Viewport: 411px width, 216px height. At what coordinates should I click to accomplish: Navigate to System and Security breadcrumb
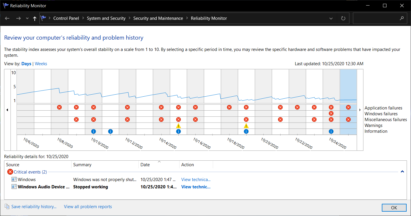pyautogui.click(x=106, y=18)
